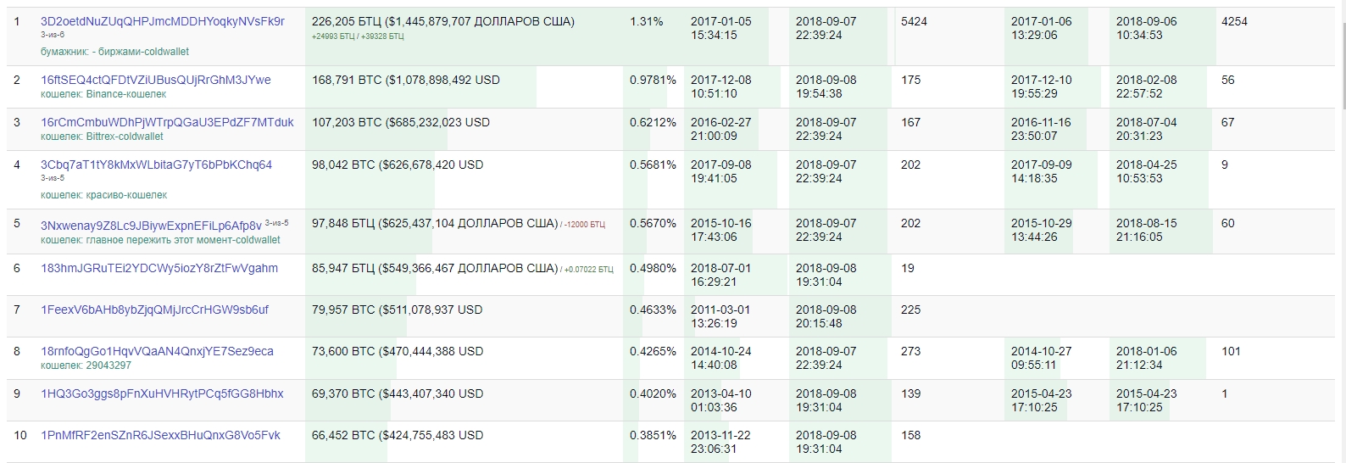Viewport: 1346px width, 463px height.
Task: Click the Binance-кошелек wallet label
Action: point(126,94)
